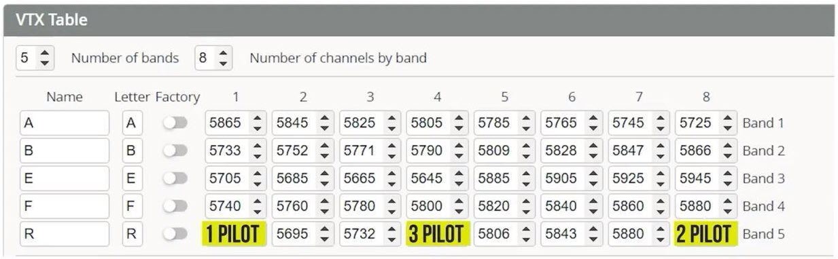Toggle Factory switch for band R

click(175, 234)
